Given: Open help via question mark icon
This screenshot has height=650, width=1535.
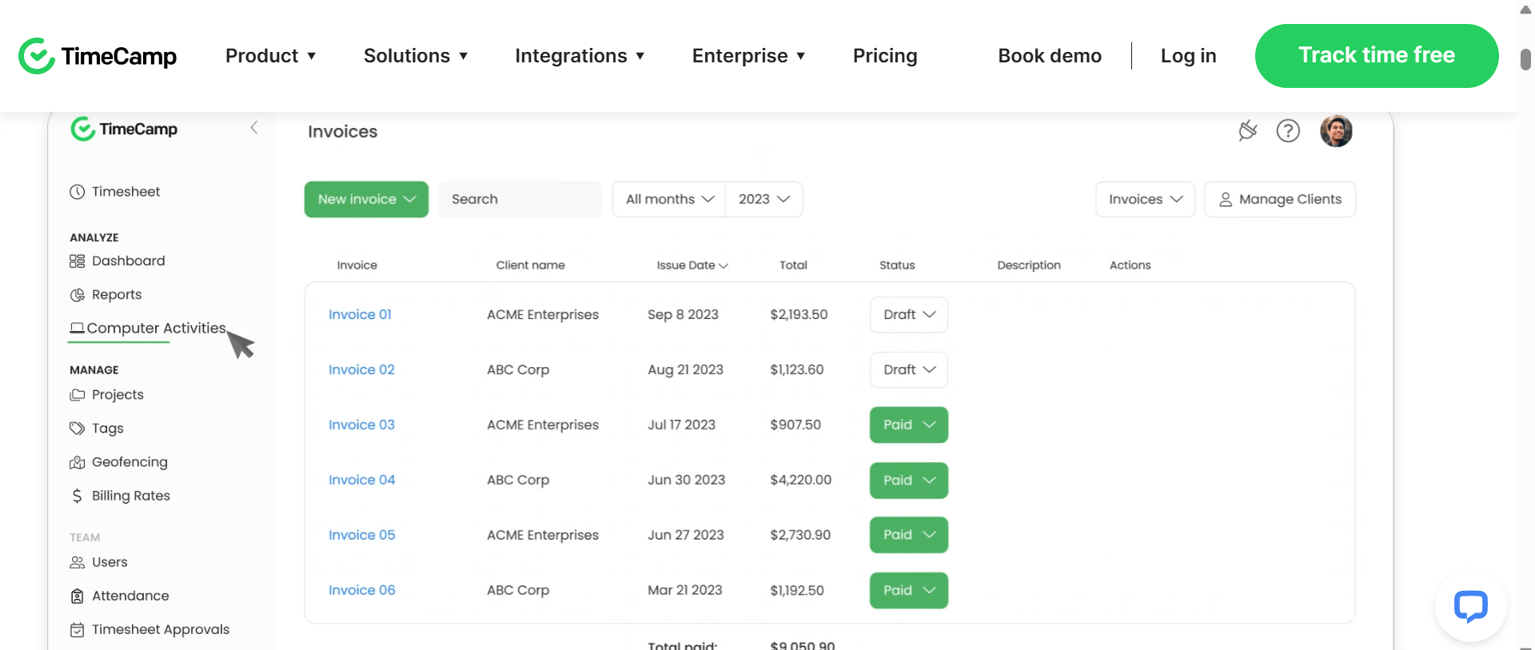Looking at the screenshot, I should pos(1288,130).
